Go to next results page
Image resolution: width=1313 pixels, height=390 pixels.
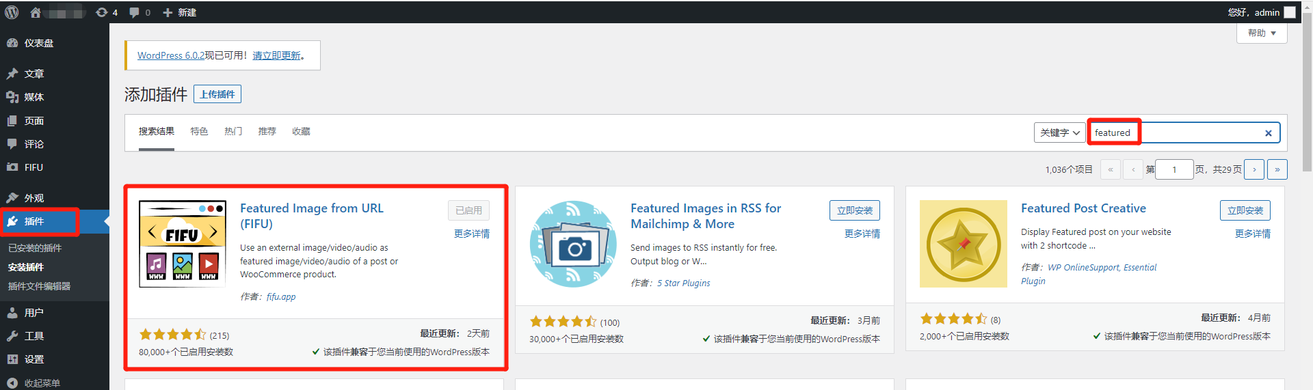point(1254,169)
